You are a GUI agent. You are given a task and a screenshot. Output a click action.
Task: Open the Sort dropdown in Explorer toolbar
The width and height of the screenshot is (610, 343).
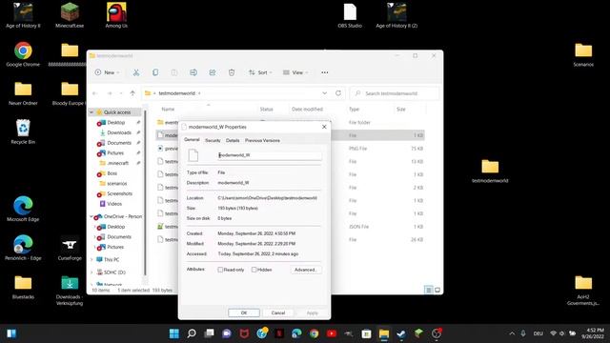pyautogui.click(x=260, y=72)
